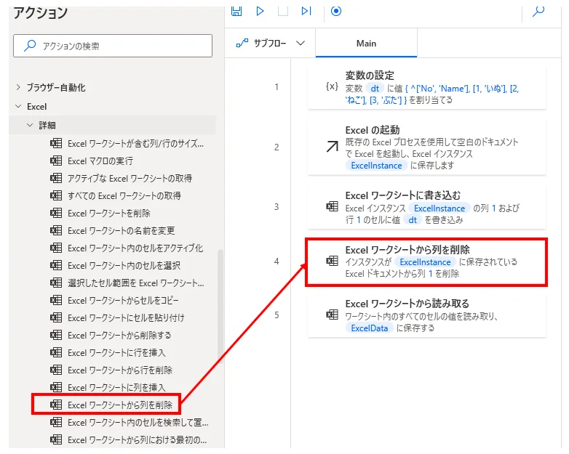This screenshot has width=569, height=454.
Task: Click the Excel icon on the step 5 read action
Action: [332, 315]
